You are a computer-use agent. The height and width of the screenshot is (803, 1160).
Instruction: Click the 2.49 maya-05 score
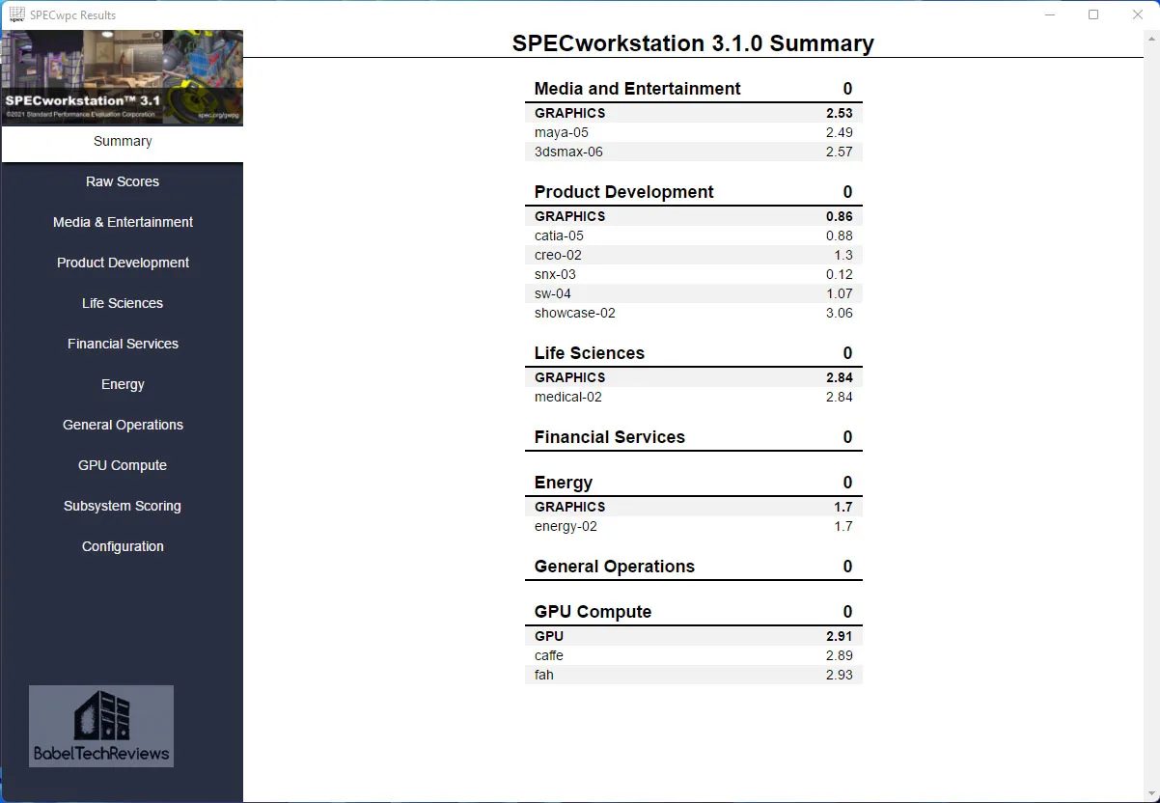pos(839,132)
